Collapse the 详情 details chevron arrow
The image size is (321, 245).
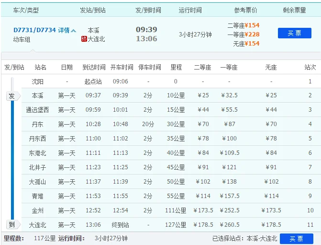point(73,31)
